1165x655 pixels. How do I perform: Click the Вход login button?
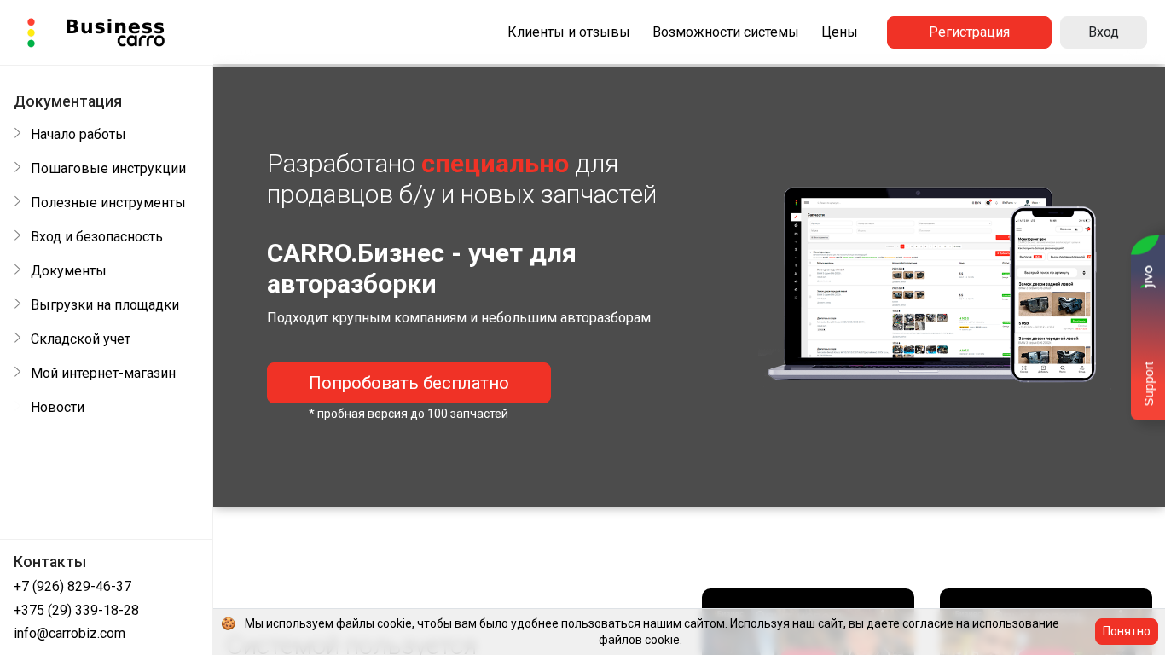coord(1104,32)
